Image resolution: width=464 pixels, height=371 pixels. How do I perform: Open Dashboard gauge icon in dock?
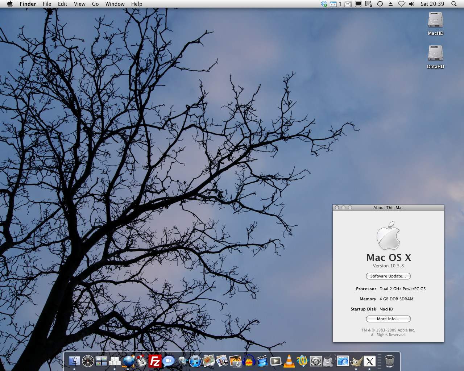click(88, 361)
